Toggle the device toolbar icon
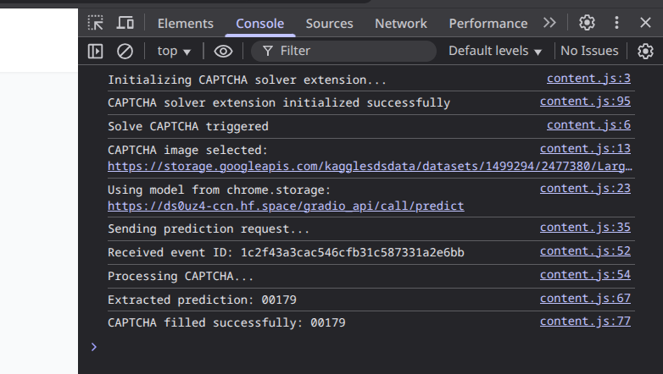Image resolution: width=663 pixels, height=374 pixels. tap(125, 24)
